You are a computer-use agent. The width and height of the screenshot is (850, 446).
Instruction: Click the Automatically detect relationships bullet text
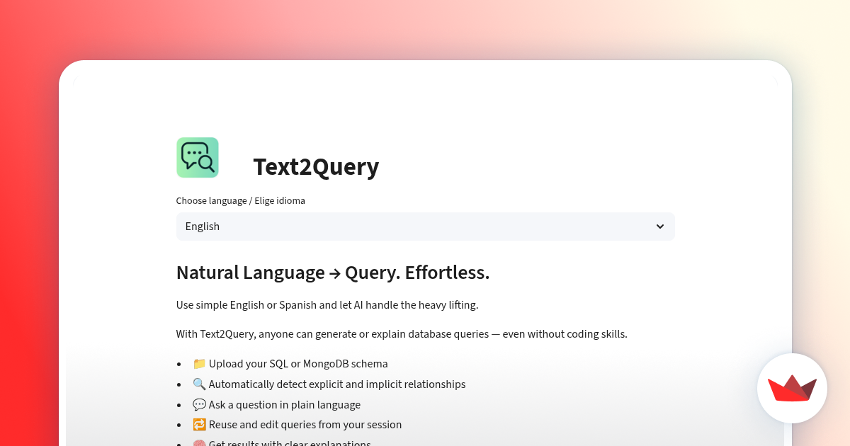337,384
